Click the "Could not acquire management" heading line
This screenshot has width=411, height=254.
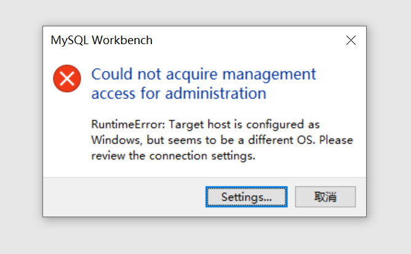[203, 74]
